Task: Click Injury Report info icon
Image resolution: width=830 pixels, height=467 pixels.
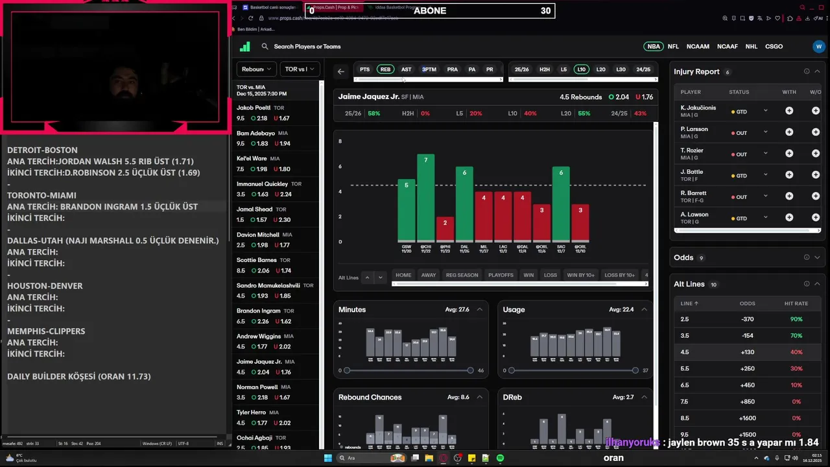Action: coord(807,71)
